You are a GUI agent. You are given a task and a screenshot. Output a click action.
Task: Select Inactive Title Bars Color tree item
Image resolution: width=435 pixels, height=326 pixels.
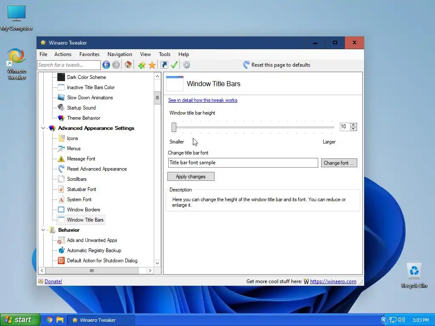coord(91,87)
